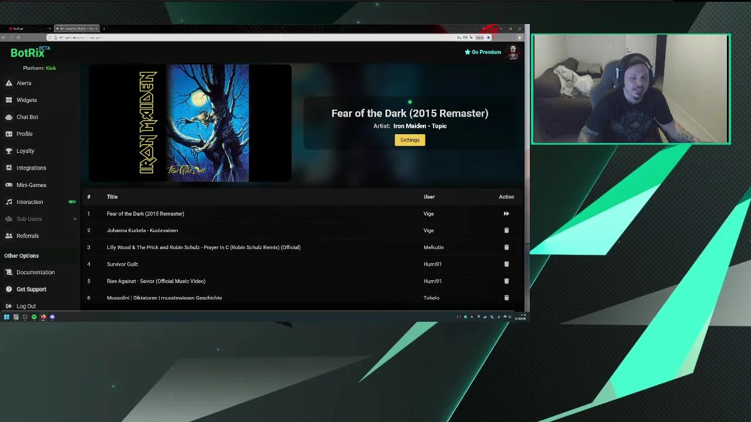Click the Log Out icon
The height and width of the screenshot is (422, 751).
pos(9,307)
